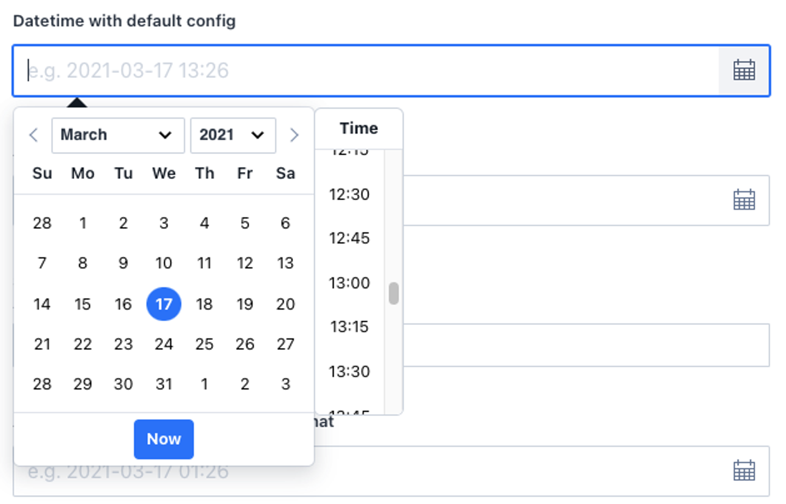Click calendar icon in top datetime field
The width and height of the screenshot is (786, 504).
pyautogui.click(x=743, y=70)
